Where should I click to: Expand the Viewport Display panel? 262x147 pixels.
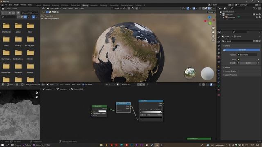[x=230, y=71]
